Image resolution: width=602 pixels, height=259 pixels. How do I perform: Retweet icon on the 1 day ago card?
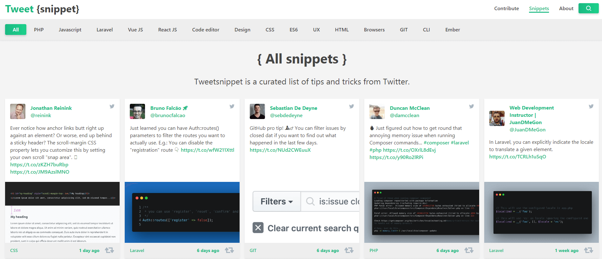(x=109, y=250)
